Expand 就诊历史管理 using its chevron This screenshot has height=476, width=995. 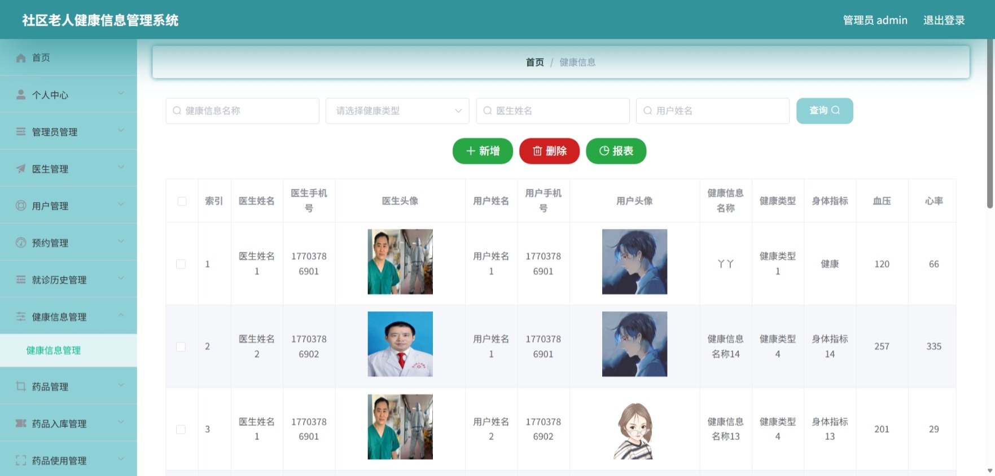click(121, 279)
